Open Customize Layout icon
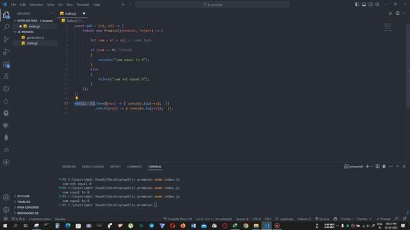 pyautogui.click(x=377, y=4)
